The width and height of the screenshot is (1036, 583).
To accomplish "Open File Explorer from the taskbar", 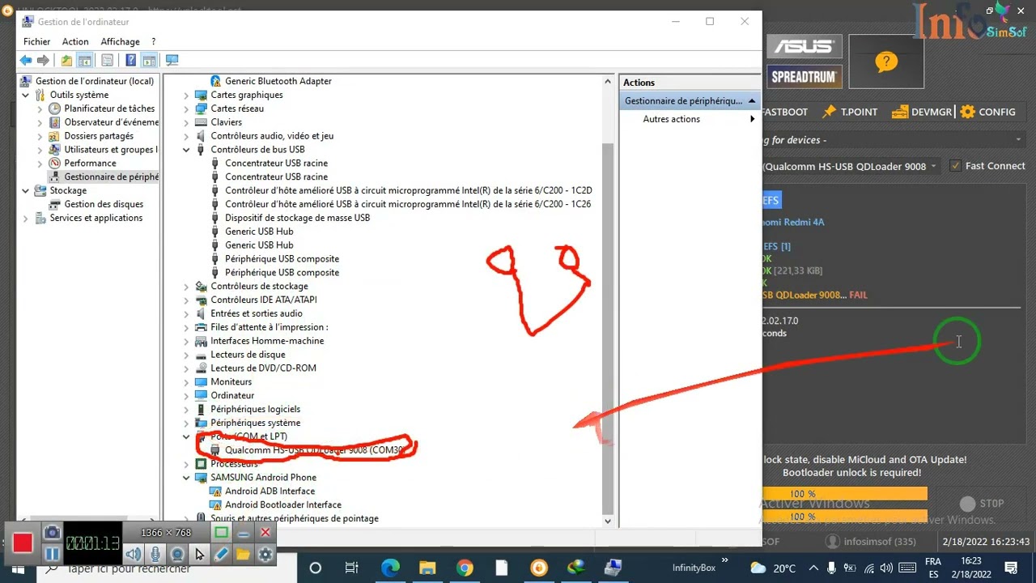I will 427,568.
